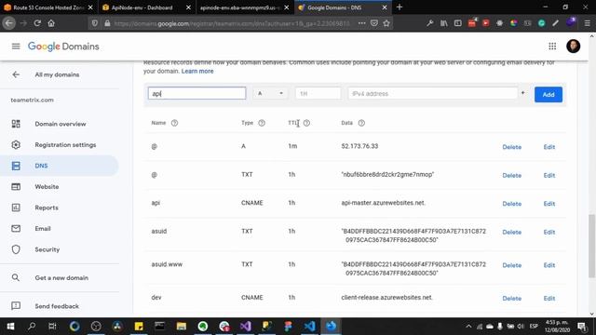Delete the dev CNAME record

pyautogui.click(x=511, y=299)
